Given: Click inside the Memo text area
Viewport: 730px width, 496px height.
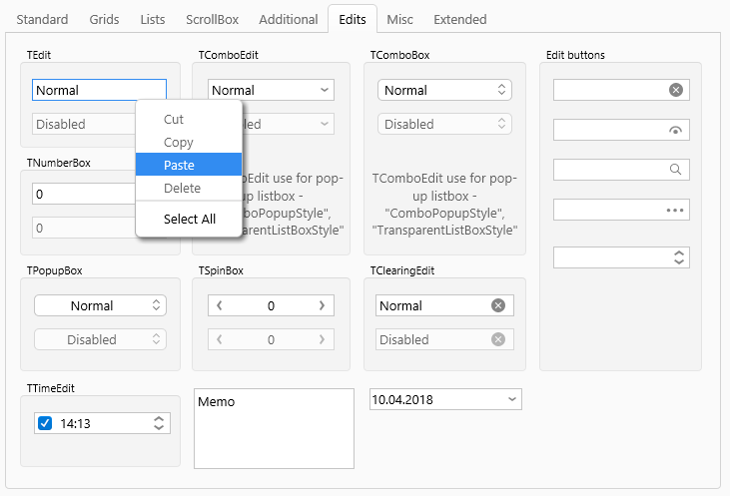Looking at the screenshot, I should 274,428.
